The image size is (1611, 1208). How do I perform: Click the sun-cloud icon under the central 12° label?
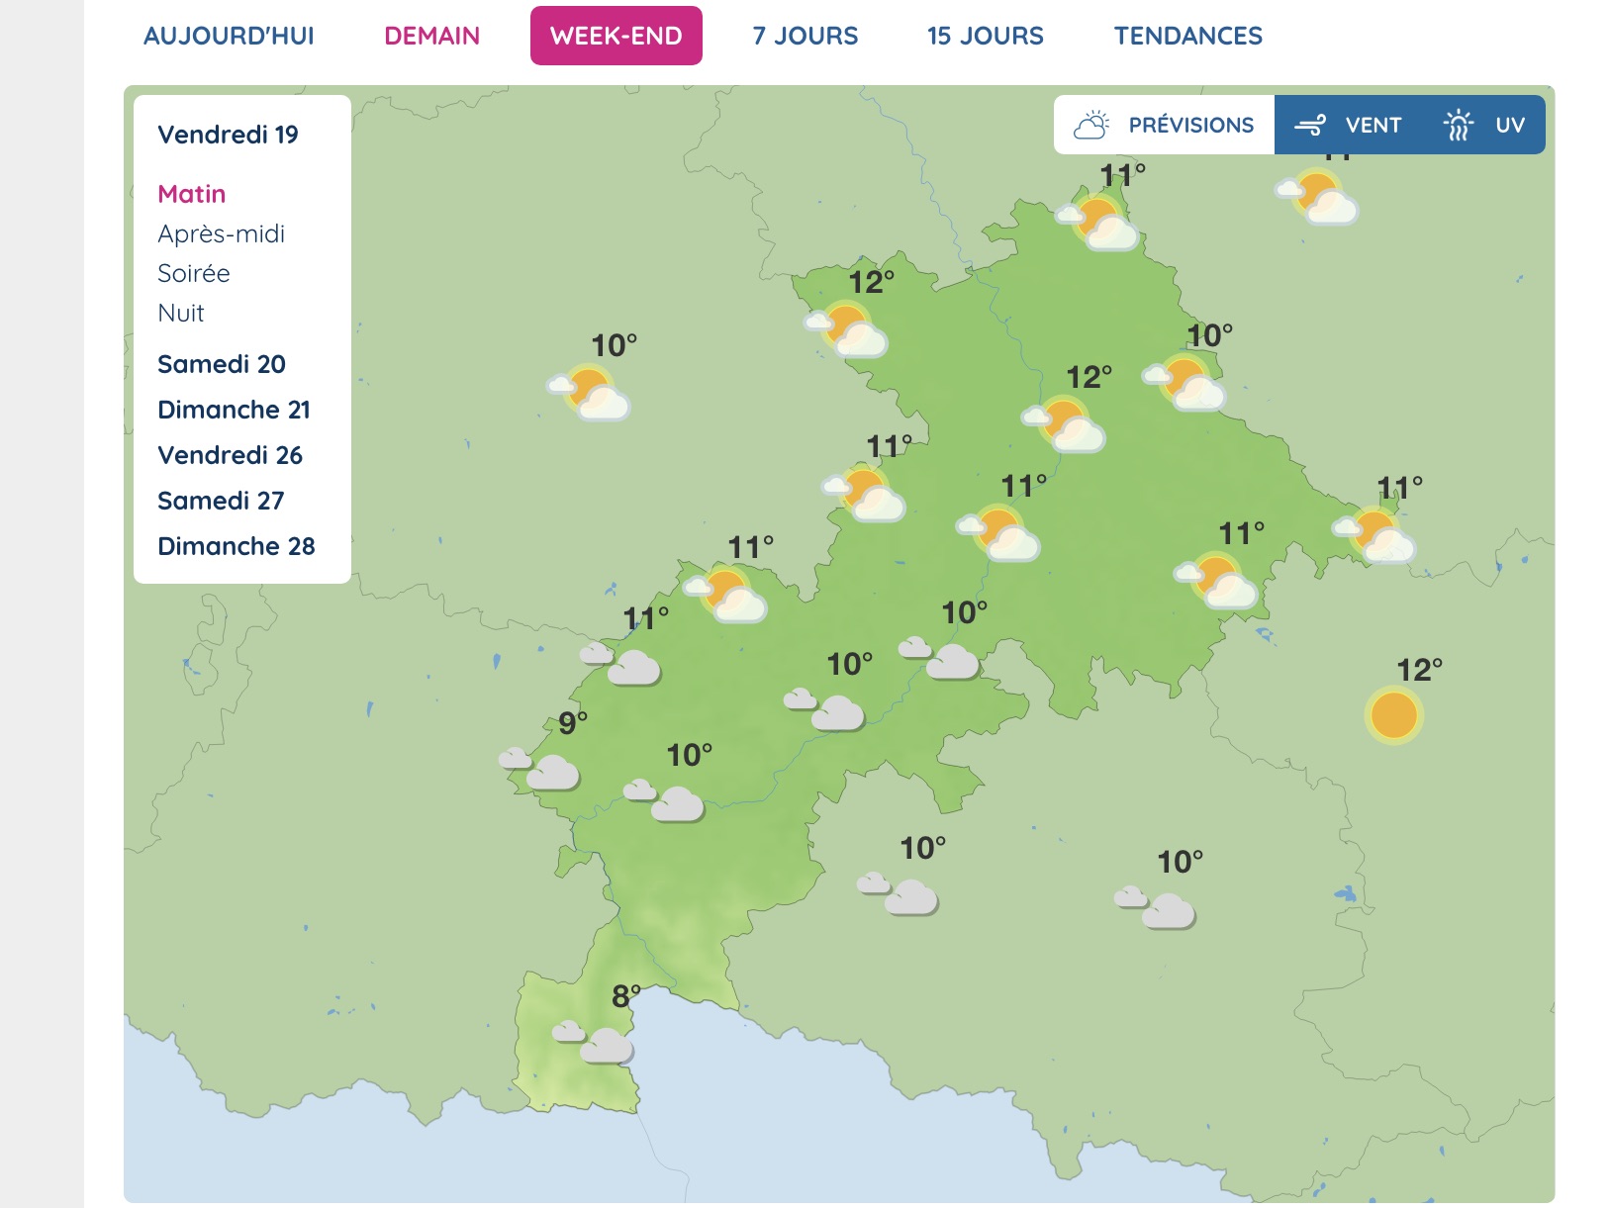click(1064, 424)
